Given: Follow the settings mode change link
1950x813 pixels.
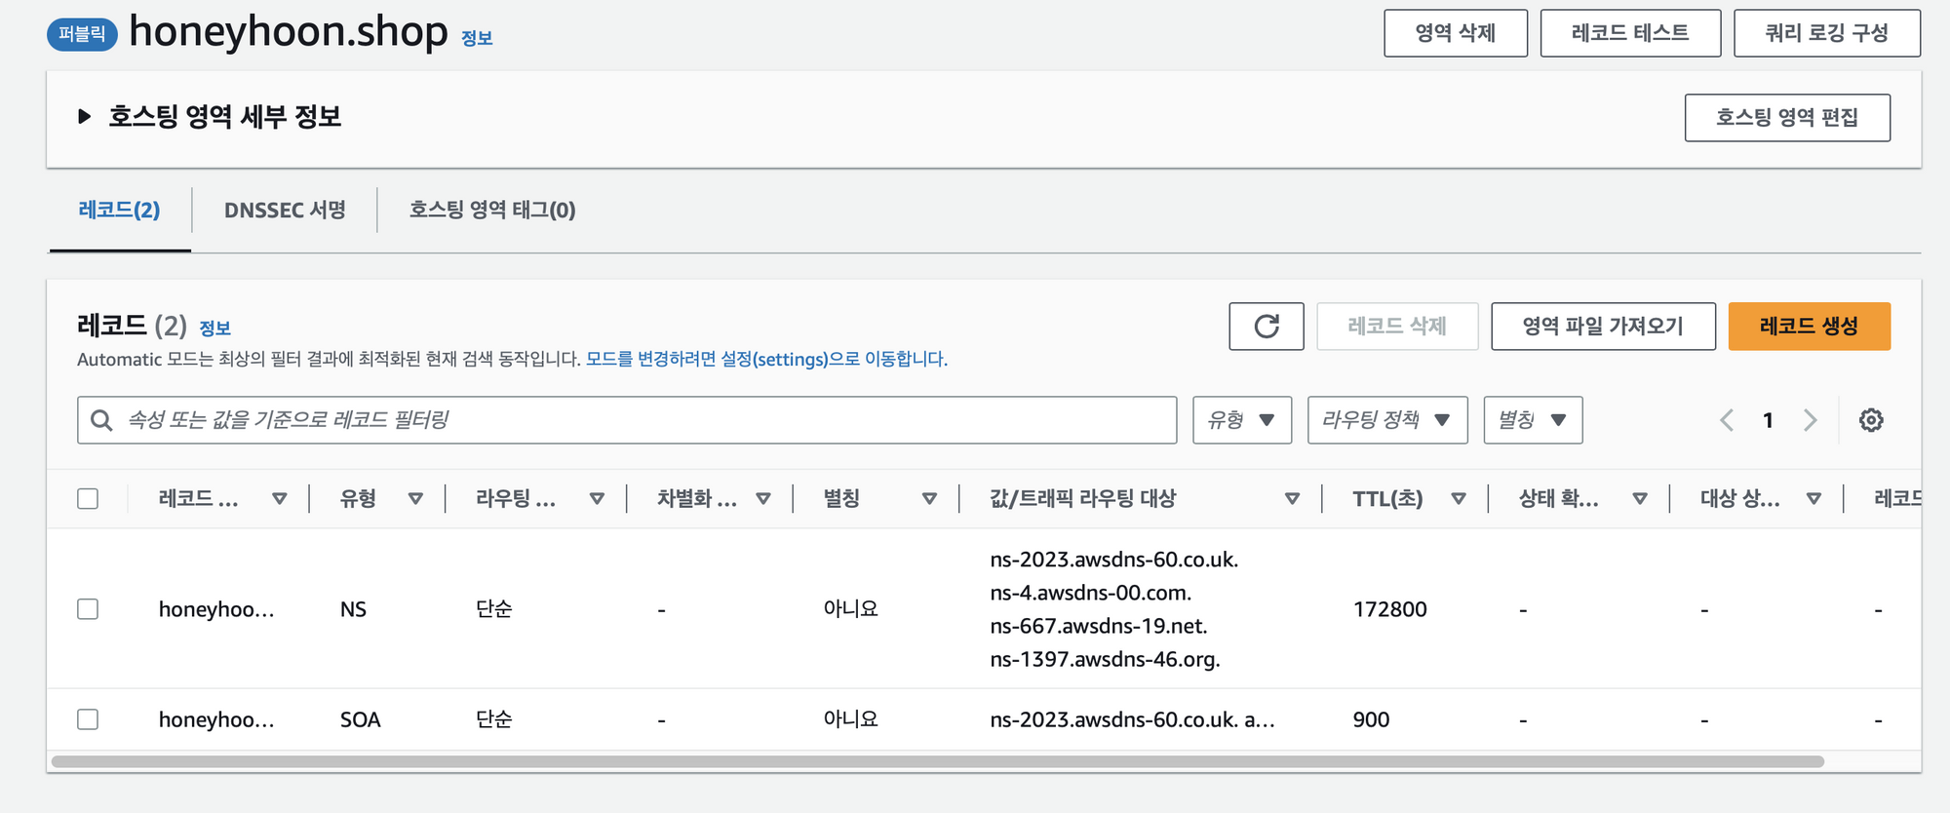Looking at the screenshot, I should [x=766, y=359].
